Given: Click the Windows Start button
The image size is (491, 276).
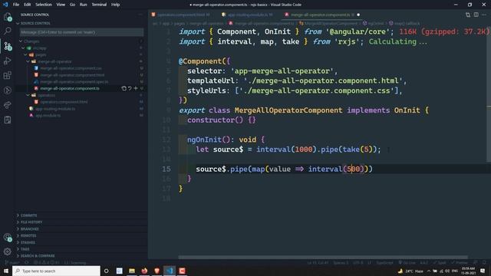Looking at the screenshot, I should pyautogui.click(x=5, y=271).
